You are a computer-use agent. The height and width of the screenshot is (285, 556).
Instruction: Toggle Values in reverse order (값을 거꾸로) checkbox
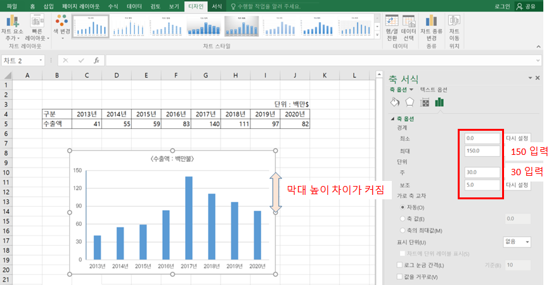click(x=399, y=277)
